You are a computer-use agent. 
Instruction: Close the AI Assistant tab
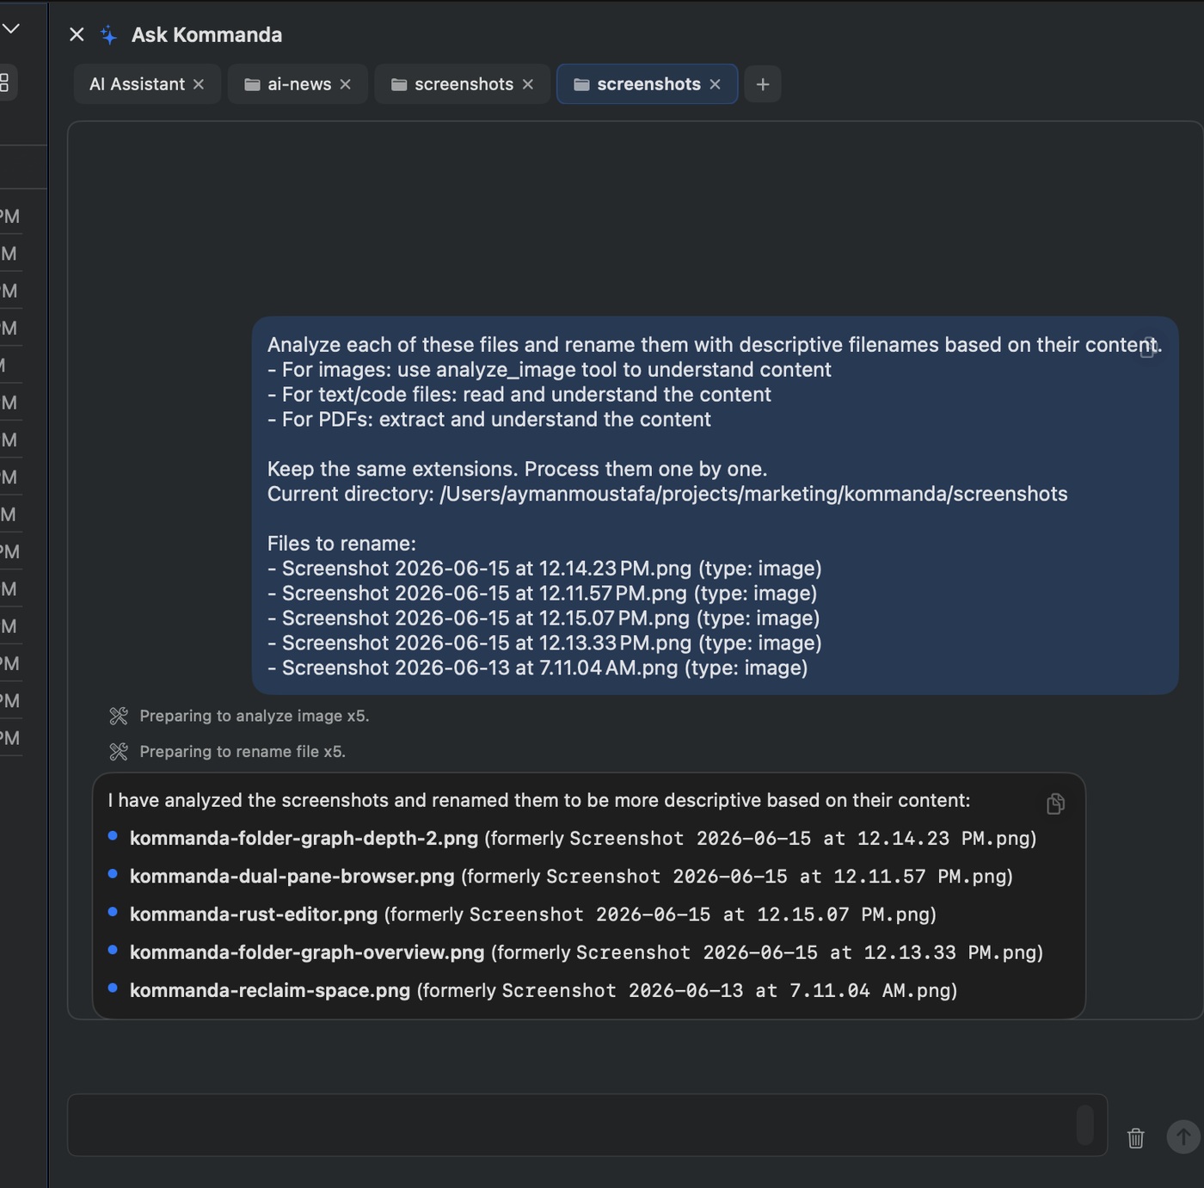tap(199, 84)
